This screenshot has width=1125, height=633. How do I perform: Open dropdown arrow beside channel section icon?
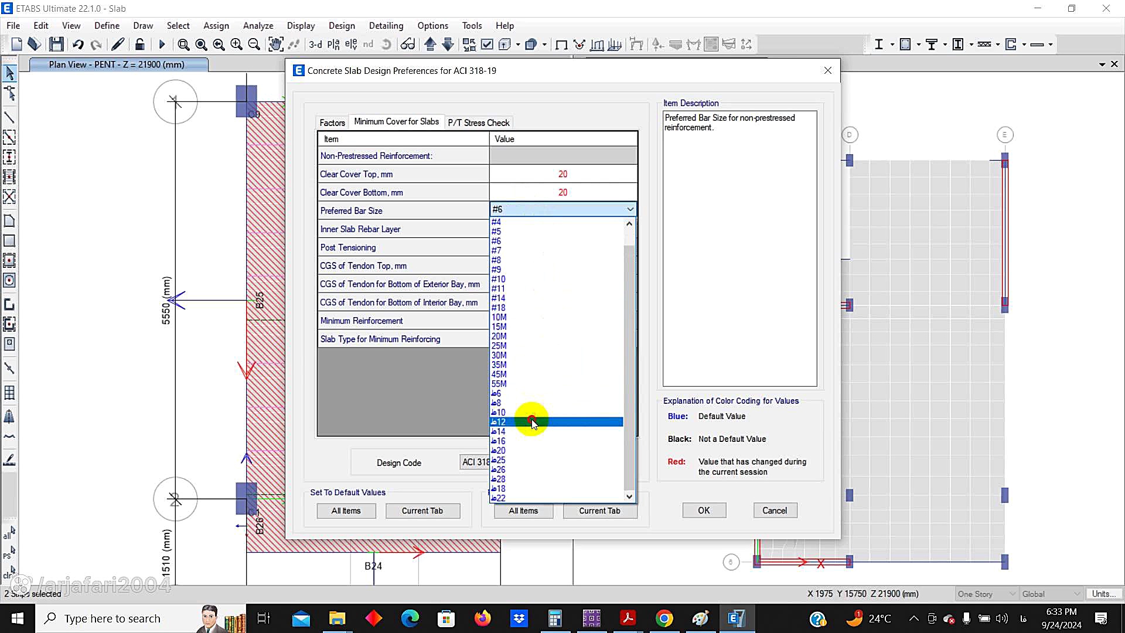(x=1024, y=45)
